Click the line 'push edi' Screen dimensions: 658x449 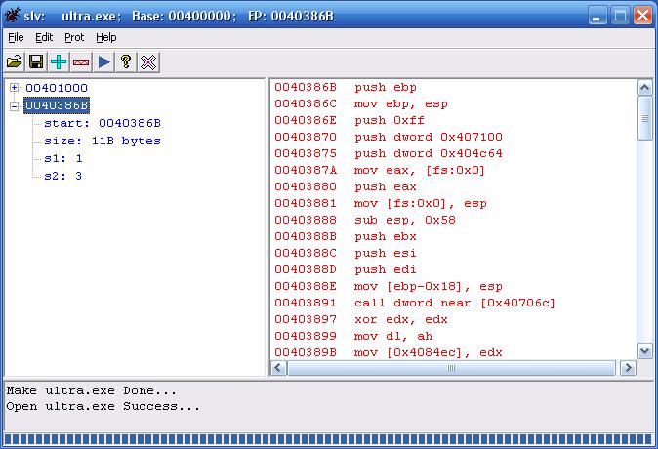(346, 269)
